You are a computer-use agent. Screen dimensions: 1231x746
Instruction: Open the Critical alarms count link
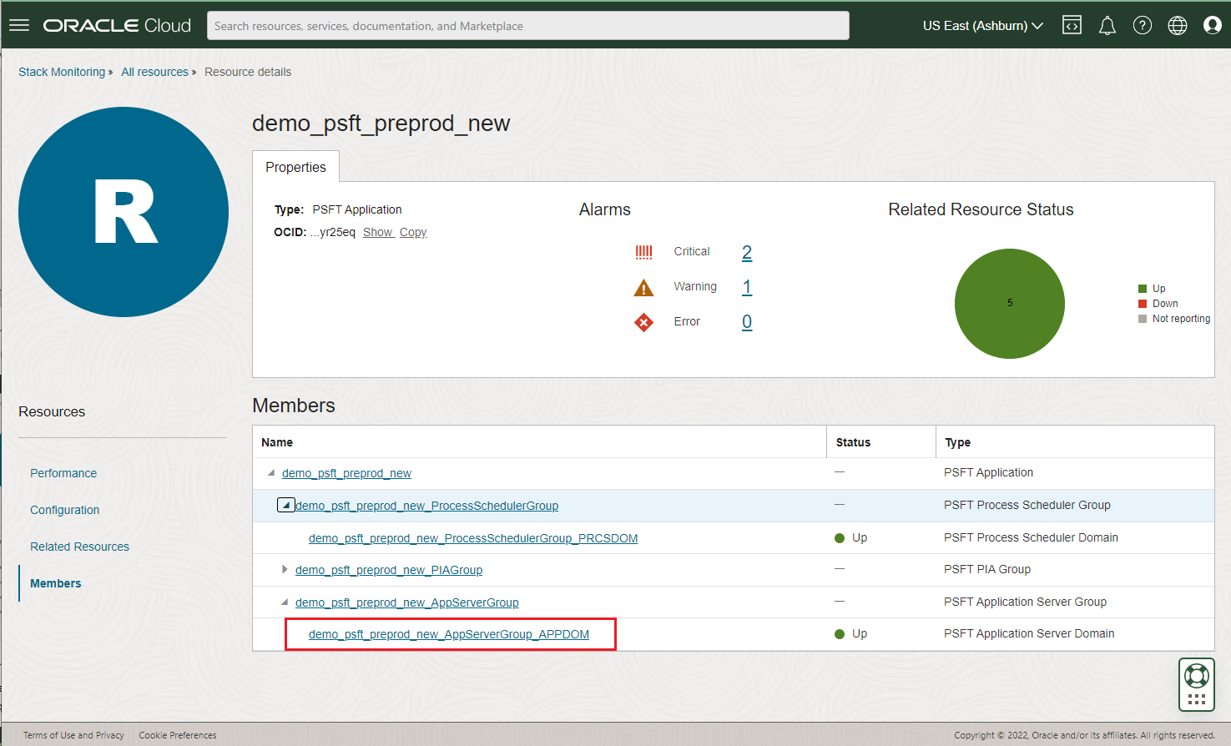point(746,252)
